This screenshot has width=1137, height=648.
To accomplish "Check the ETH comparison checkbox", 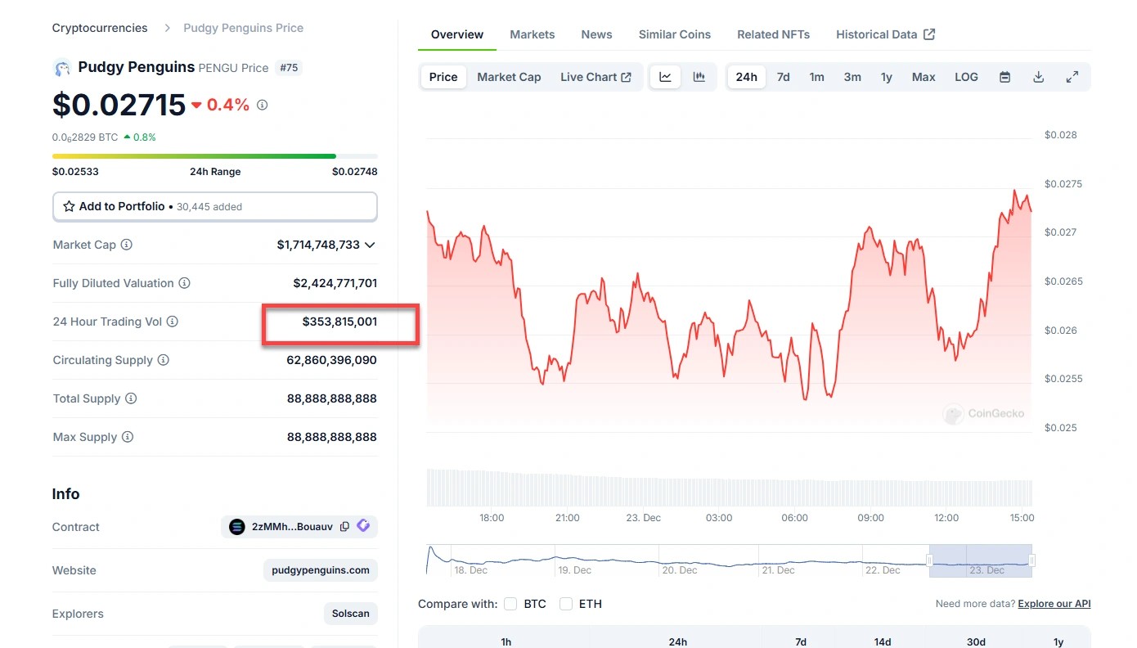I will tap(566, 604).
